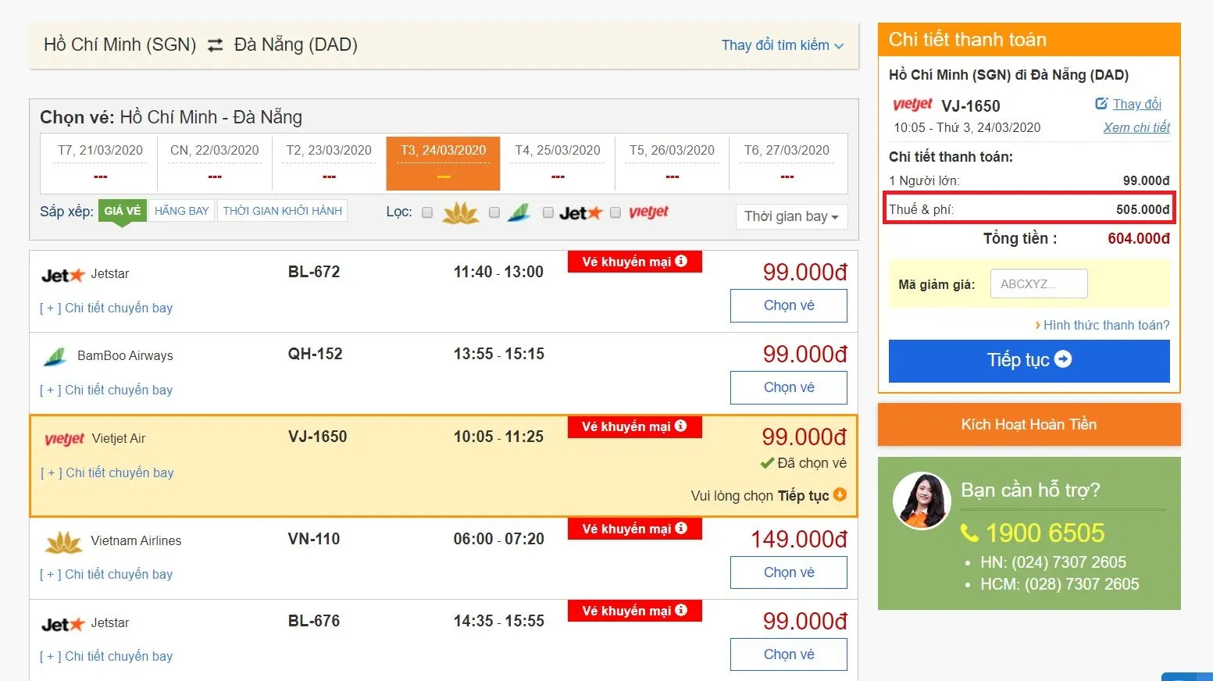This screenshot has width=1213, height=681.
Task: Switch to the T5, 26/03/2020 tab
Action: coord(672,162)
